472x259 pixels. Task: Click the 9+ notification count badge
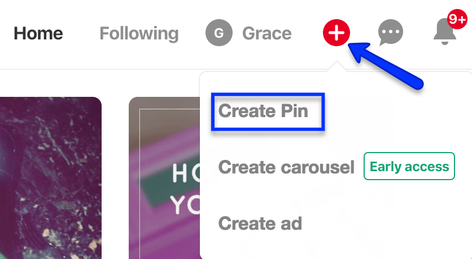(457, 19)
